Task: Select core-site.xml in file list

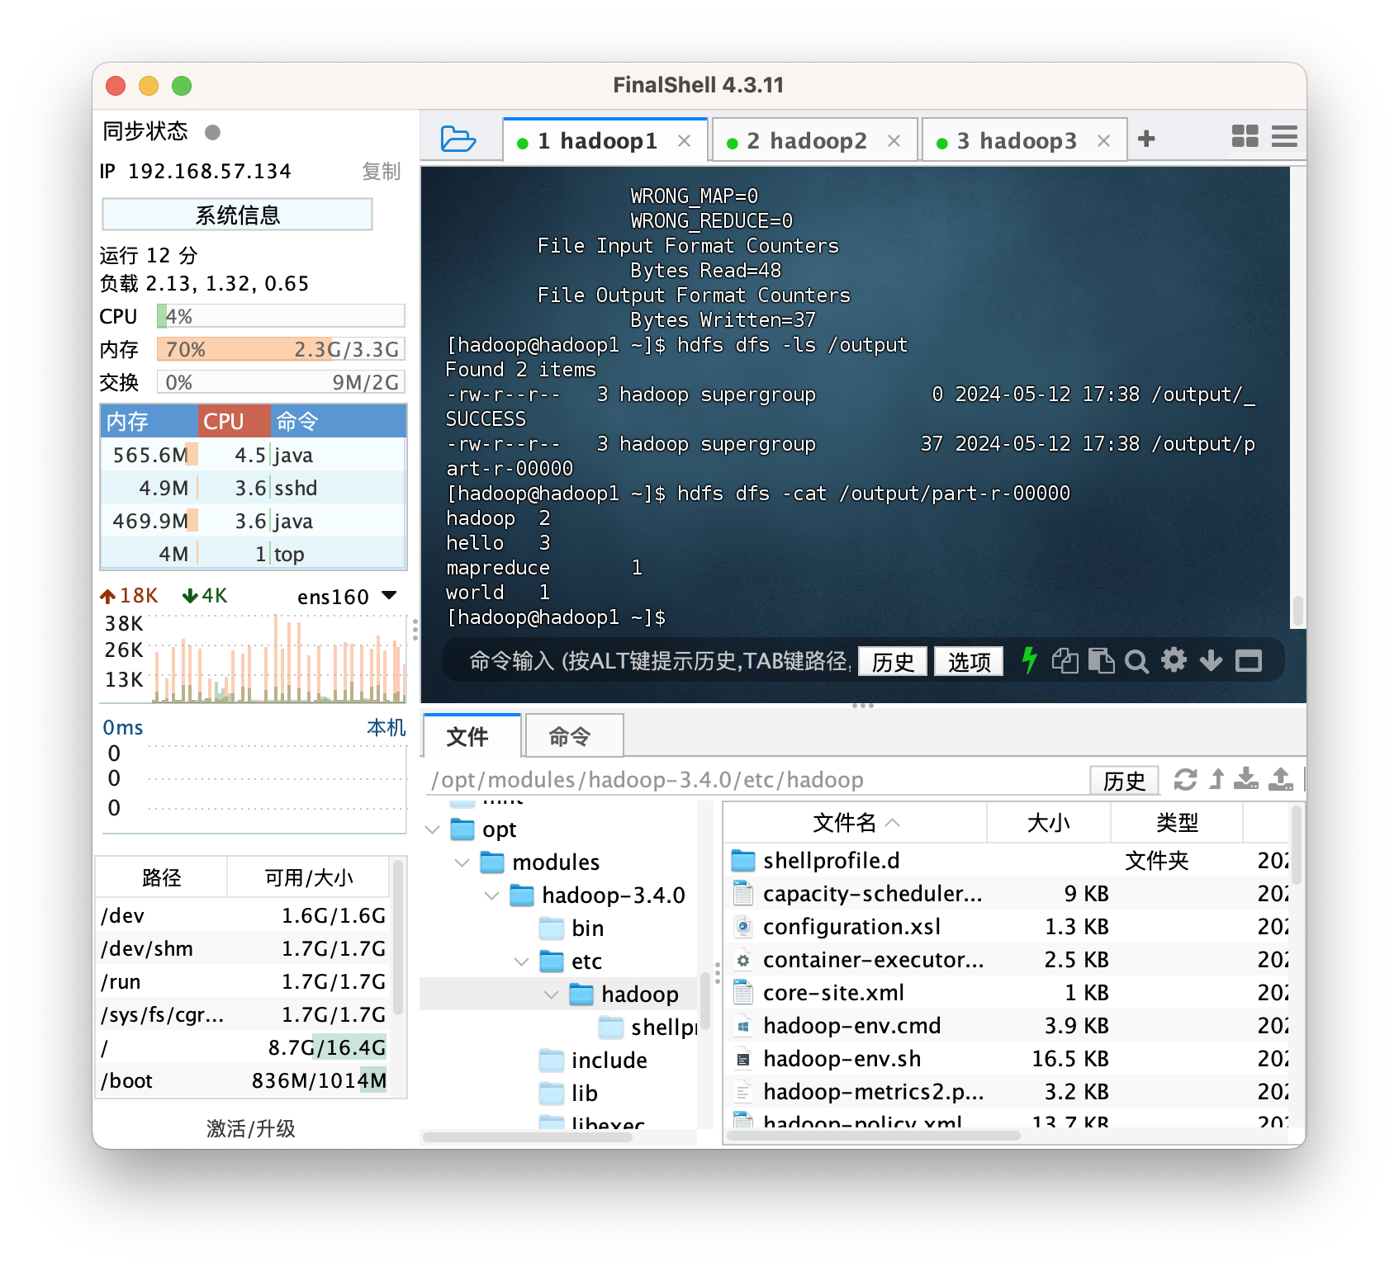Action: pyautogui.click(x=1005, y=993)
